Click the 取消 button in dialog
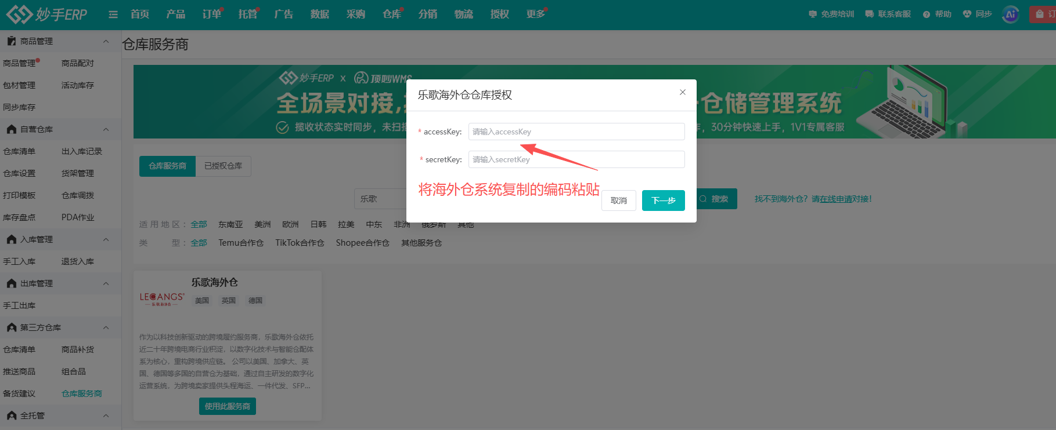 pyautogui.click(x=619, y=201)
